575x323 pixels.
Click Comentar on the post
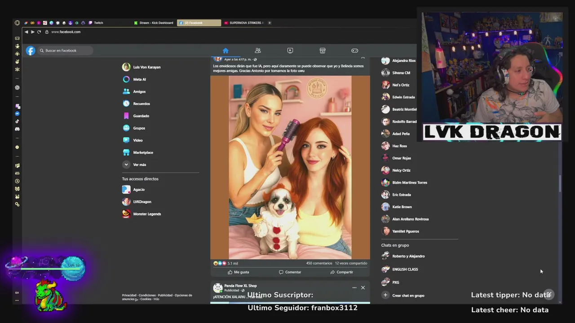pyautogui.click(x=290, y=272)
